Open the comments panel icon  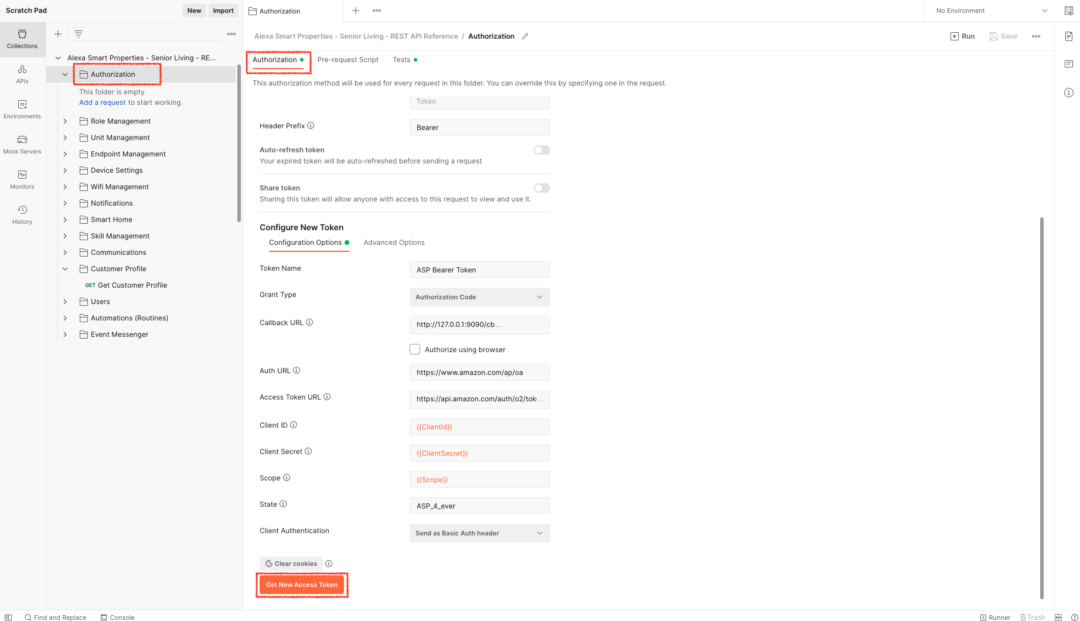(x=1069, y=64)
